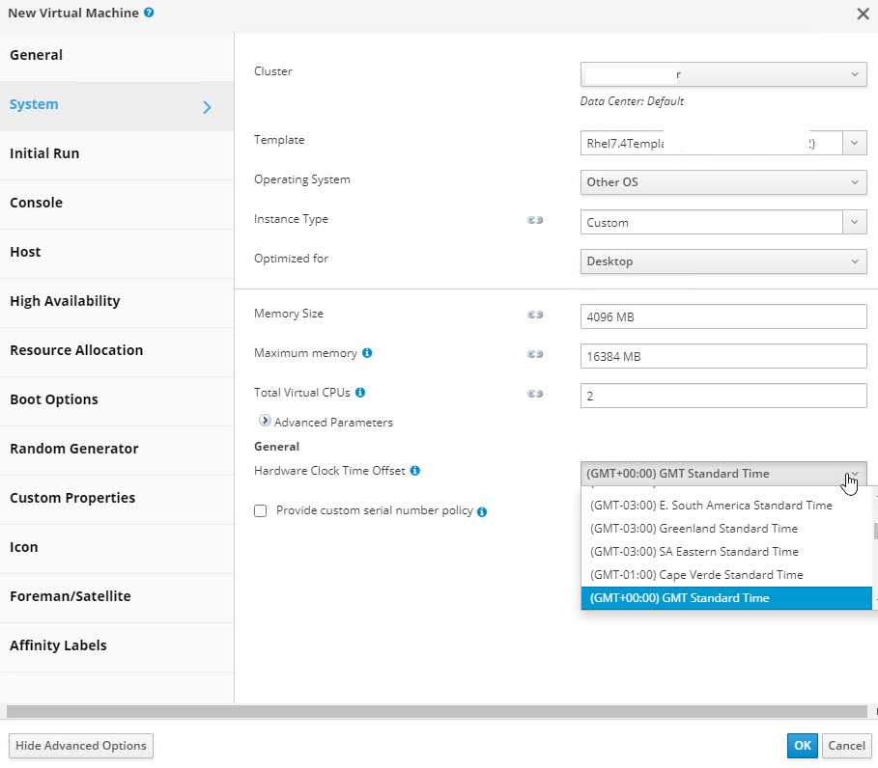Click the horizontal scrollbar at dialog bottom
878x768 pixels.
435,711
